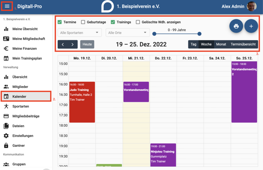This screenshot has width=263, height=170.
Task: Open Wednesday Vorstandsmeeting event
Action: click(x=136, y=92)
